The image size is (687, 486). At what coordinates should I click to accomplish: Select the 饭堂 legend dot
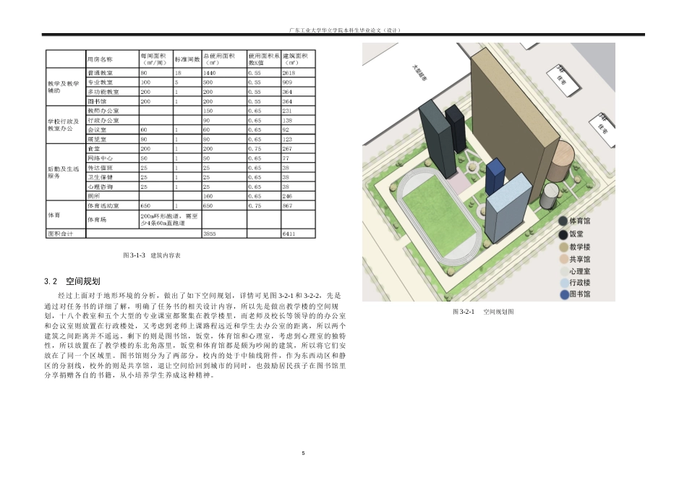coord(563,234)
